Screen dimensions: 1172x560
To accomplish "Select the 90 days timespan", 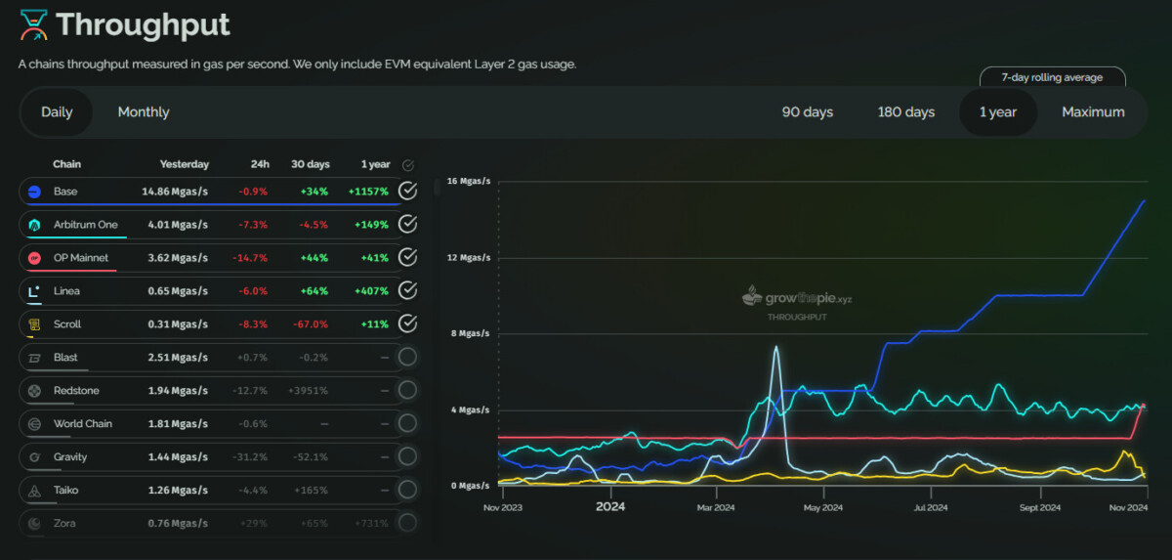I will point(808,112).
